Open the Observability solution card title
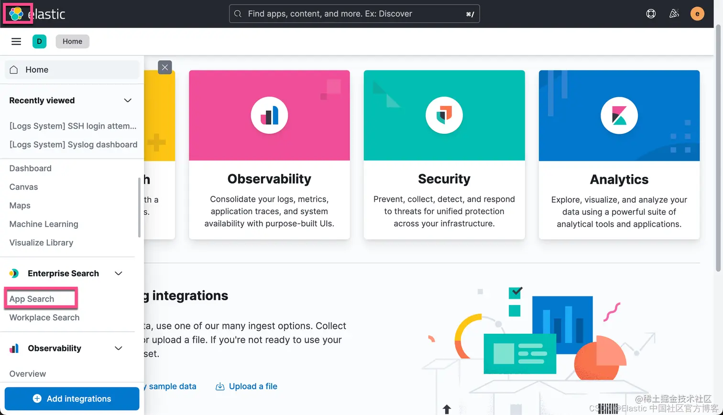This screenshot has width=723, height=415. [x=269, y=179]
